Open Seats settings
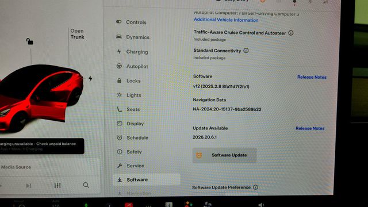 128,109
